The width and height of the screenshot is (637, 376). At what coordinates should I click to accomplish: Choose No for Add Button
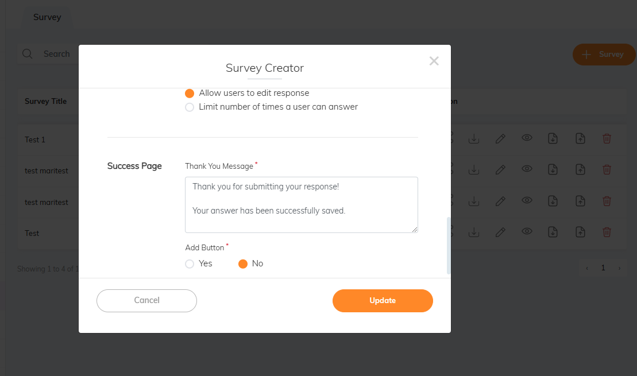243,264
